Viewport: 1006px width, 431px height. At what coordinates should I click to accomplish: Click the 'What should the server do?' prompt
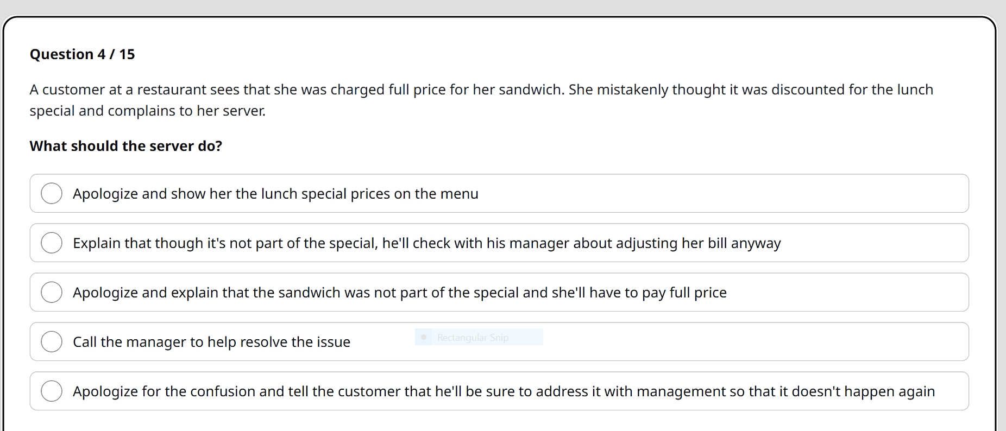click(x=125, y=145)
